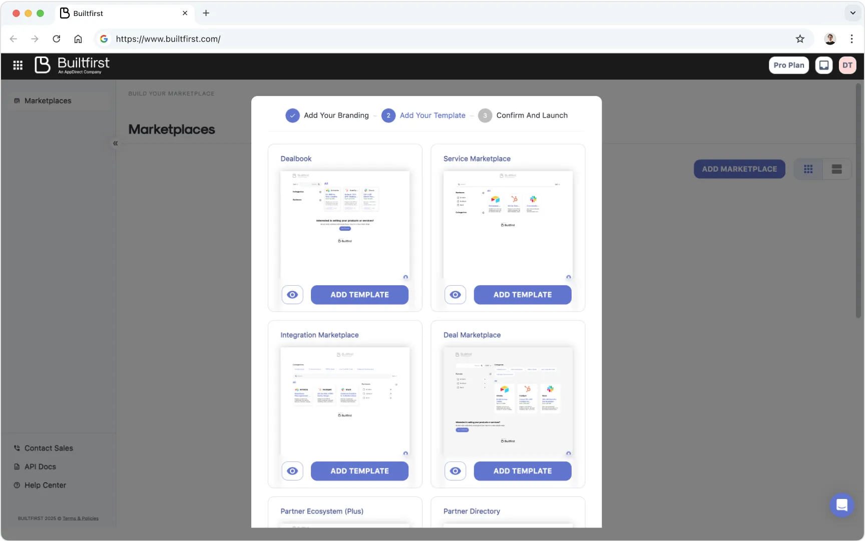Click the Dealbook card title
865x541 pixels.
296,159
